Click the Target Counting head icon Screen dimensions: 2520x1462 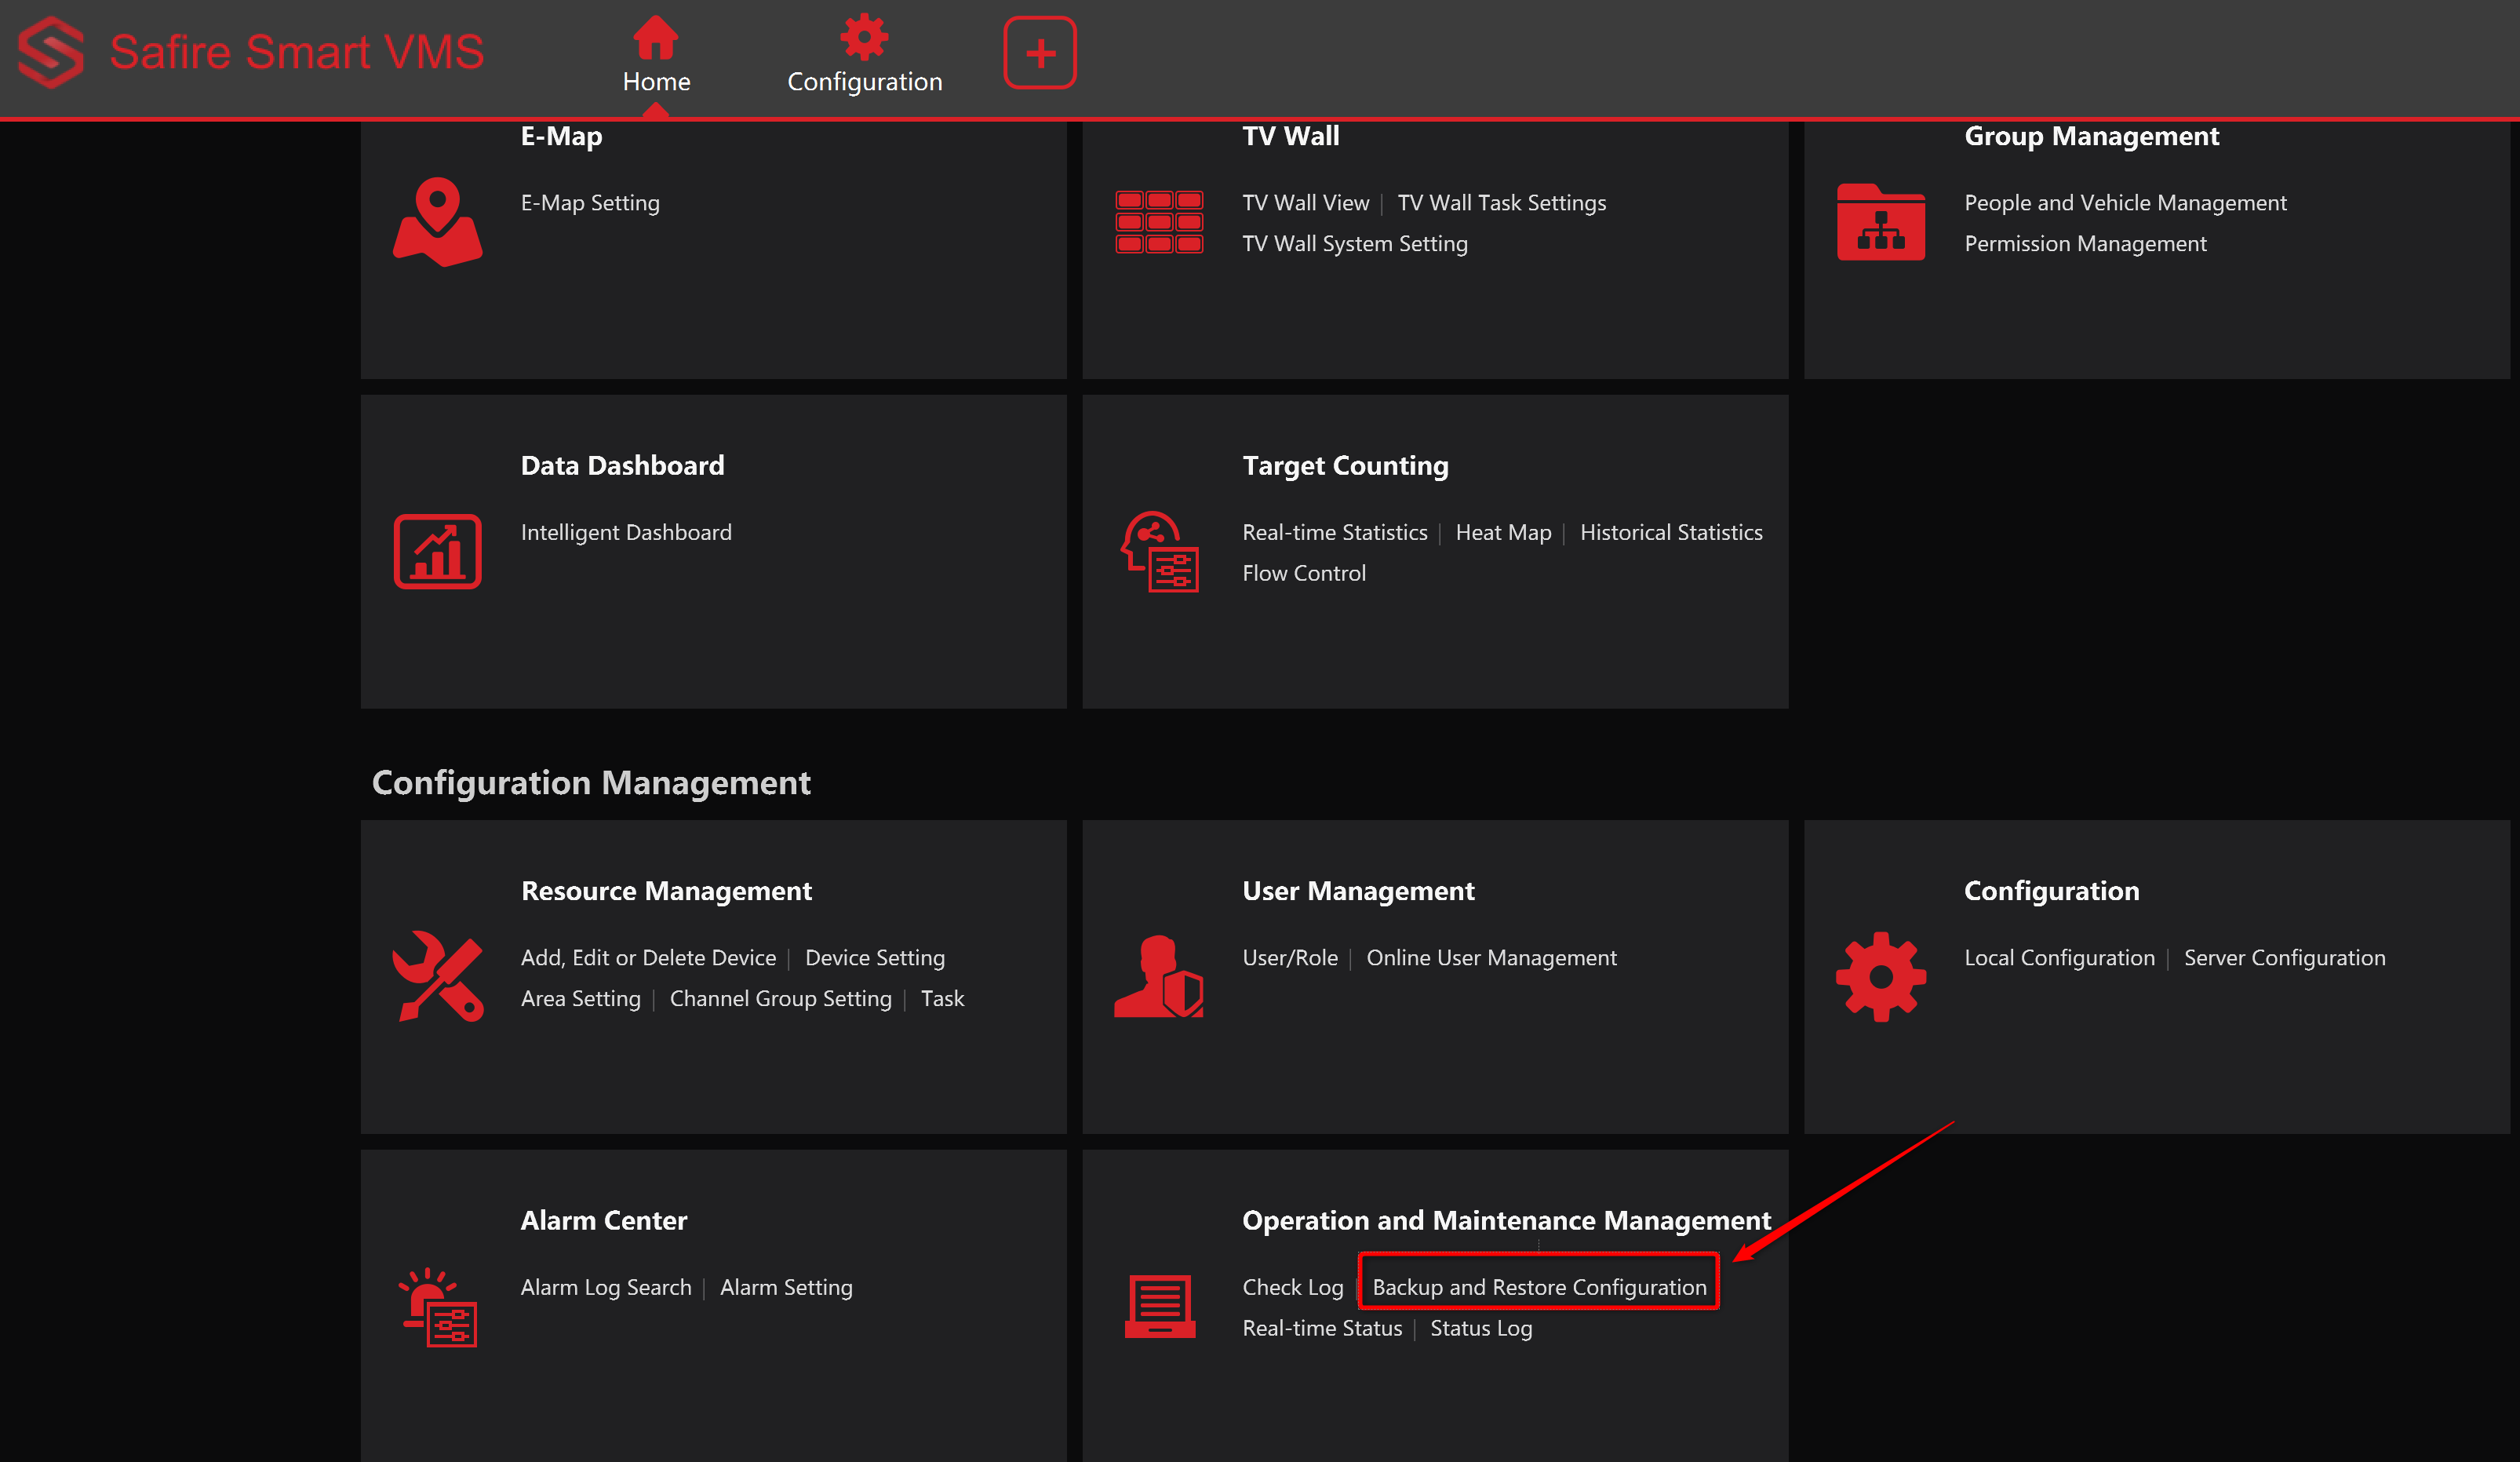click(x=1160, y=551)
